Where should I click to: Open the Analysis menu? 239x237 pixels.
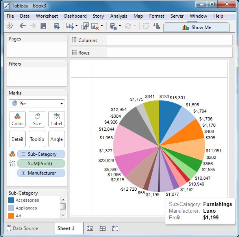[x=119, y=16]
